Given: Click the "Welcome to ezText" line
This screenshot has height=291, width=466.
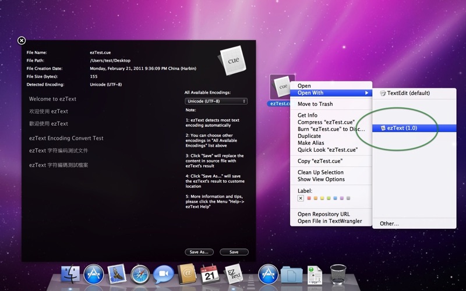Looking at the screenshot, I should click(x=52, y=99).
